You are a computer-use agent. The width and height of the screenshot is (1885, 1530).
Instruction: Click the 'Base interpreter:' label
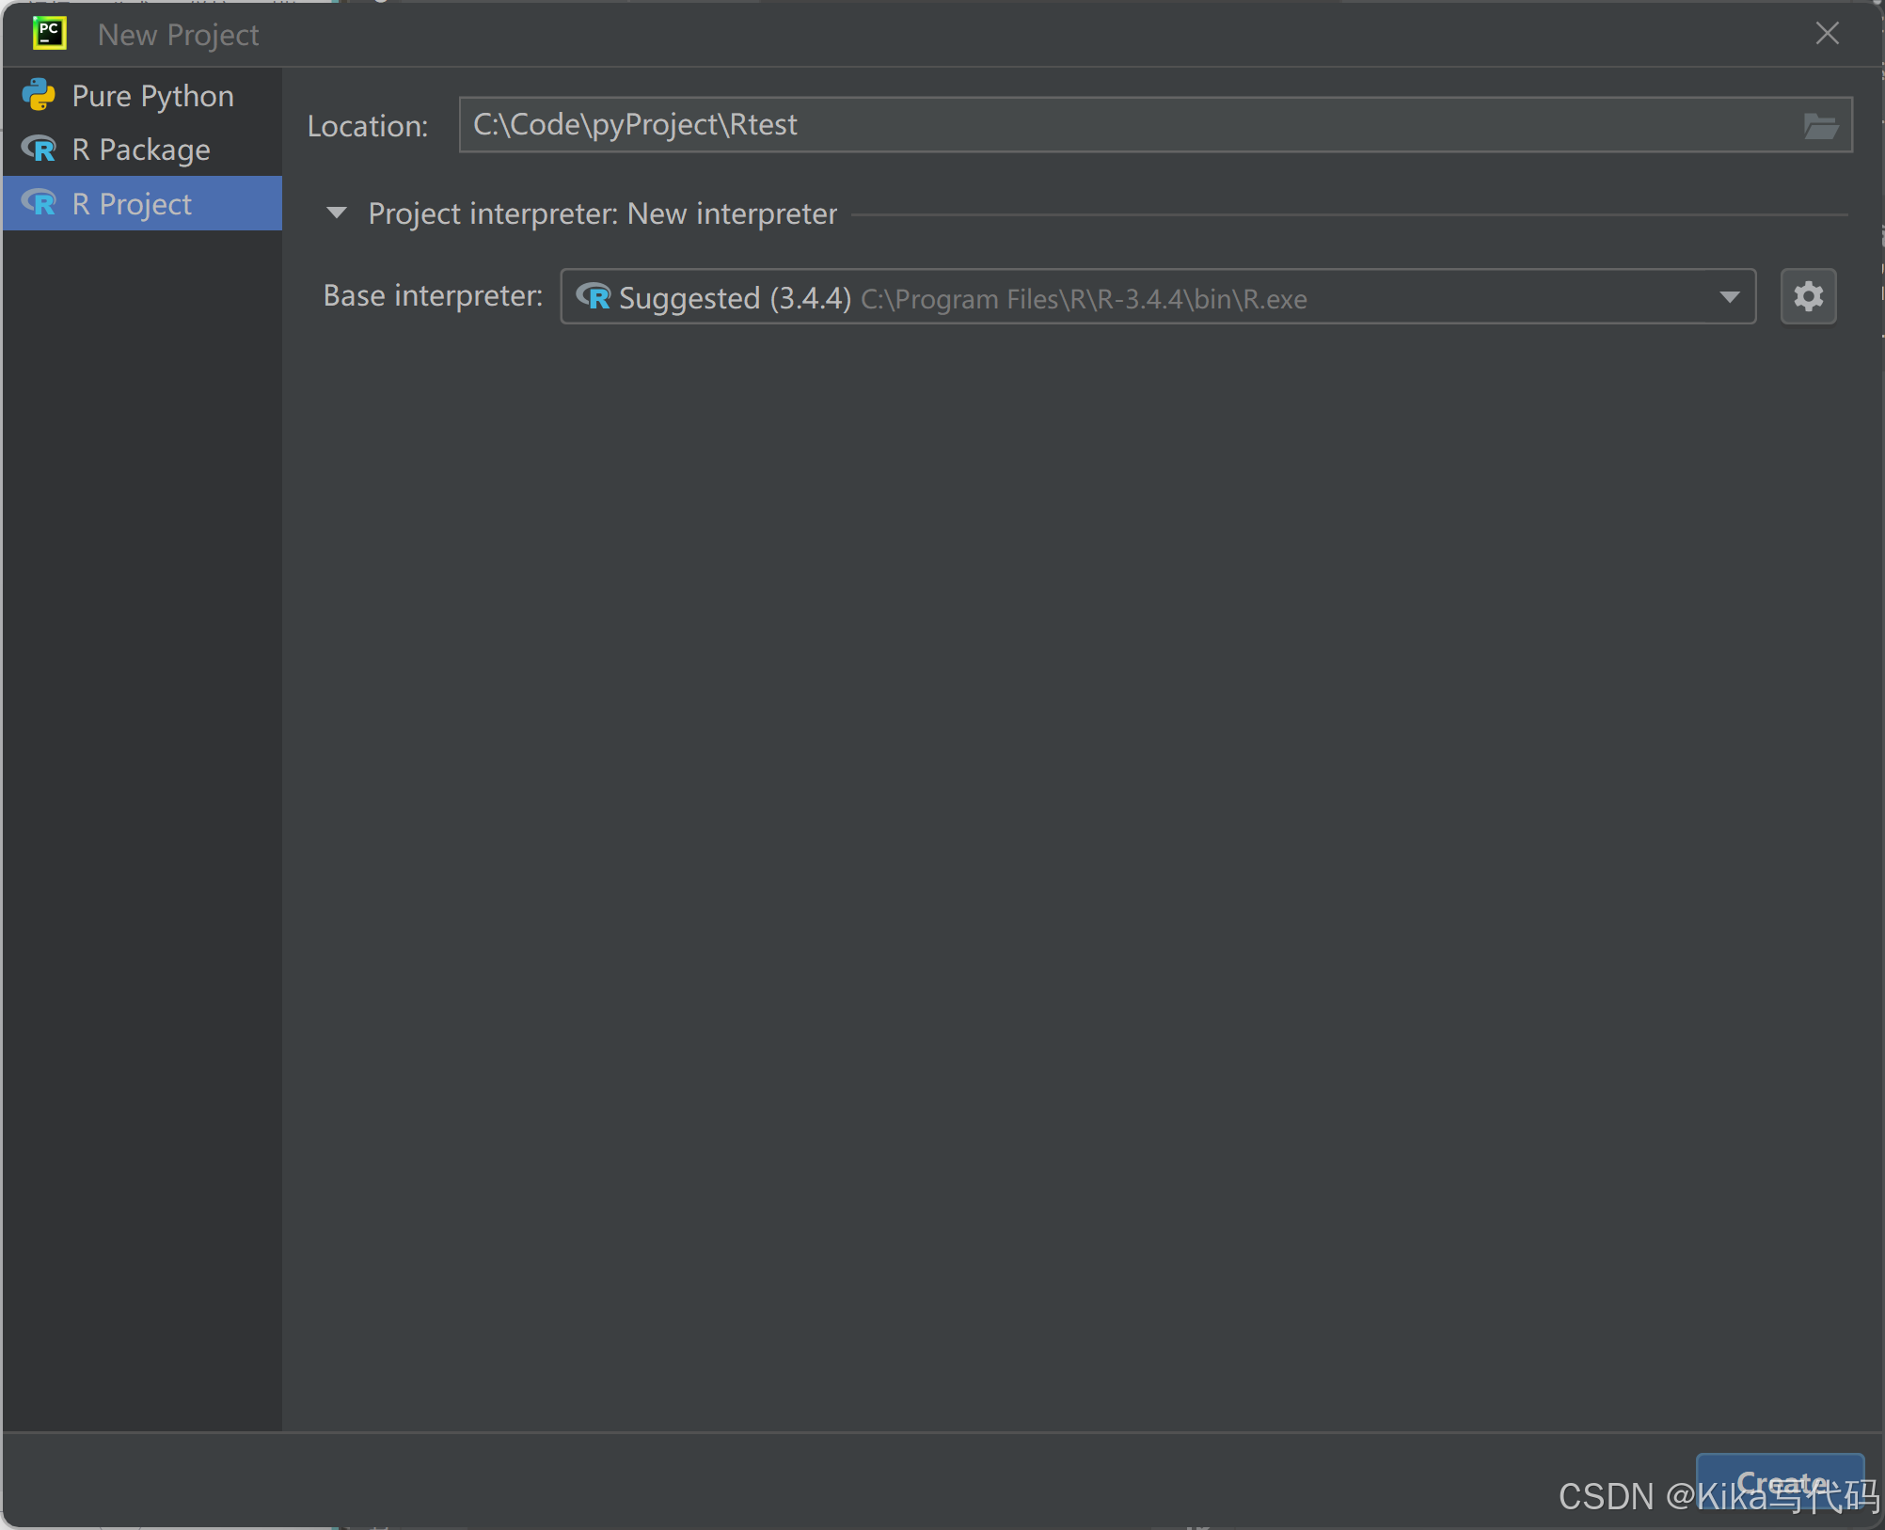tap(433, 296)
